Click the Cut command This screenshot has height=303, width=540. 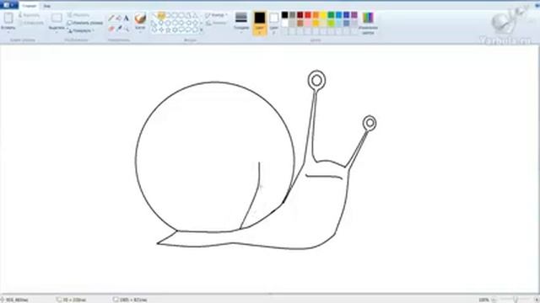tap(29, 15)
